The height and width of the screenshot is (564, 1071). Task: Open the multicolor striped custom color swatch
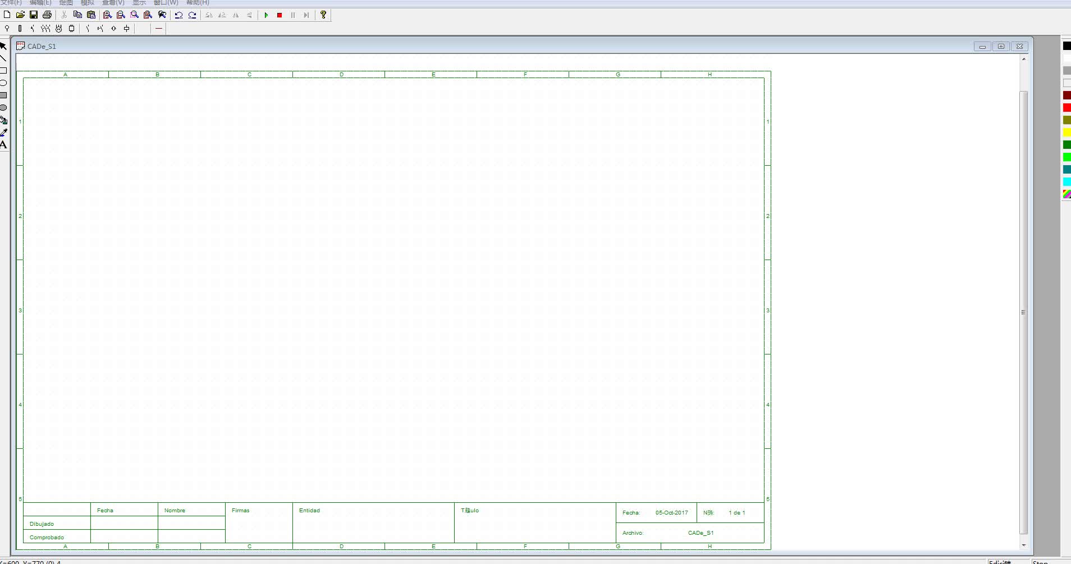click(x=1067, y=194)
